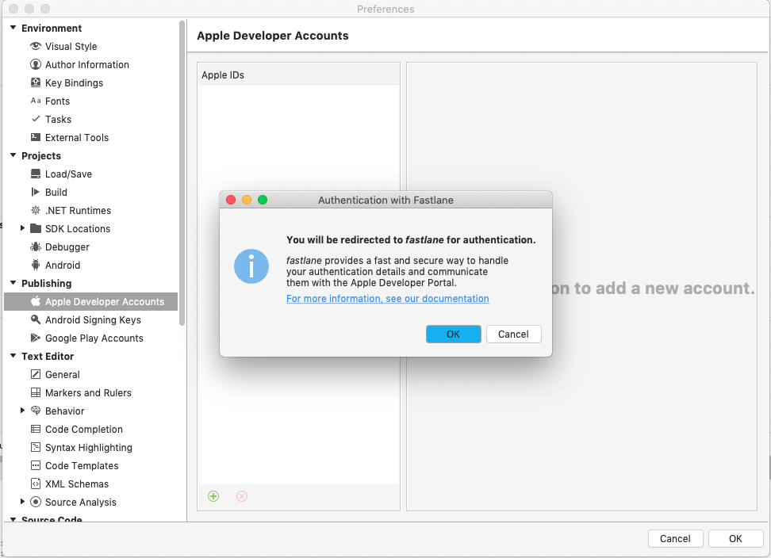771x558 pixels.
Task: Add a new Apple ID with plus button
Action: pyautogui.click(x=213, y=496)
